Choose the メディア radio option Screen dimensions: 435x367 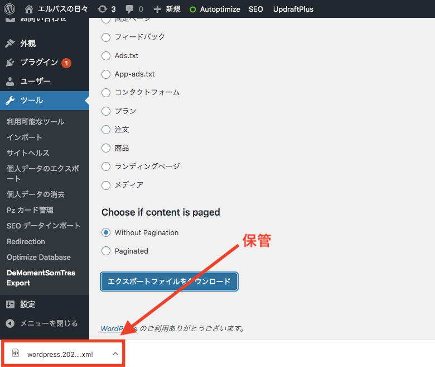pyautogui.click(x=106, y=185)
